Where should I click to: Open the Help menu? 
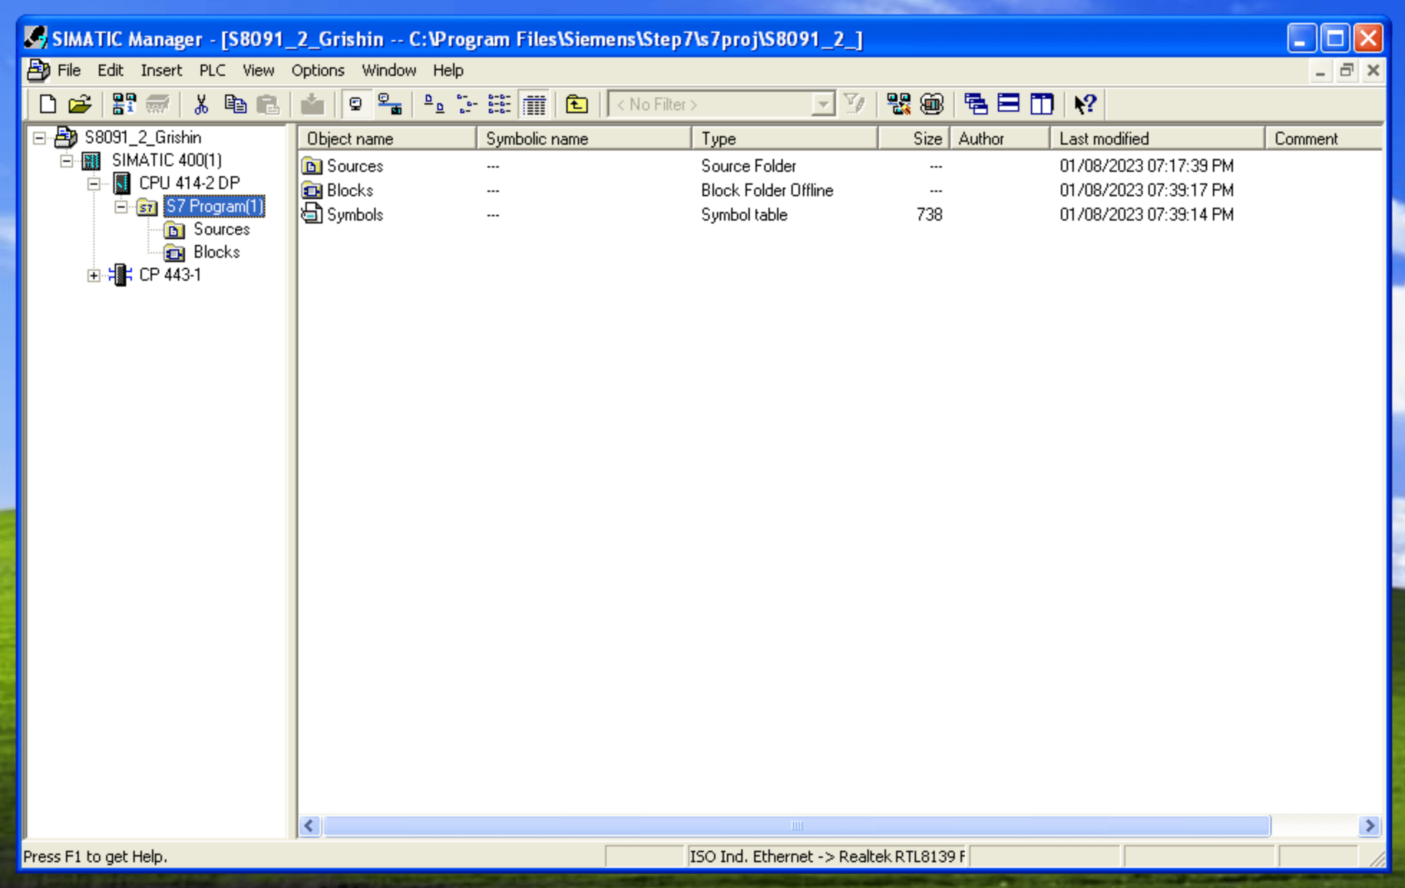click(x=448, y=70)
